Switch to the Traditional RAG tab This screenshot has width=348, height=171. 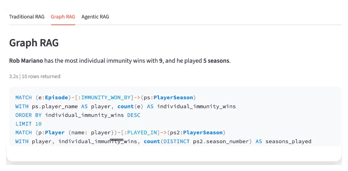pos(27,17)
